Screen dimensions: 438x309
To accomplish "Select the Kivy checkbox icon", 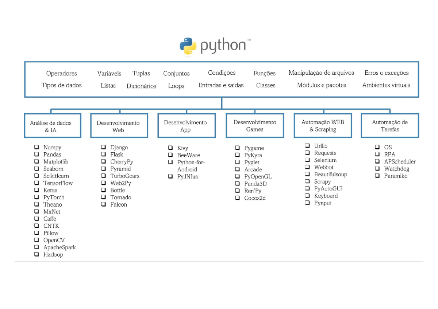I will [170, 148].
